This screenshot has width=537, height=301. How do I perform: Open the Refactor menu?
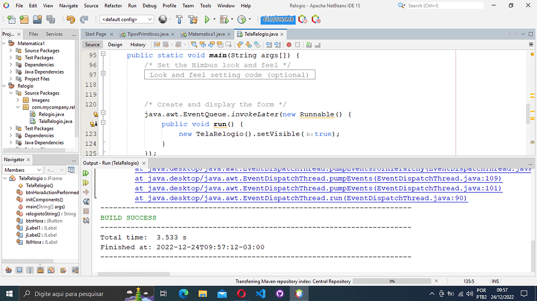113,6
